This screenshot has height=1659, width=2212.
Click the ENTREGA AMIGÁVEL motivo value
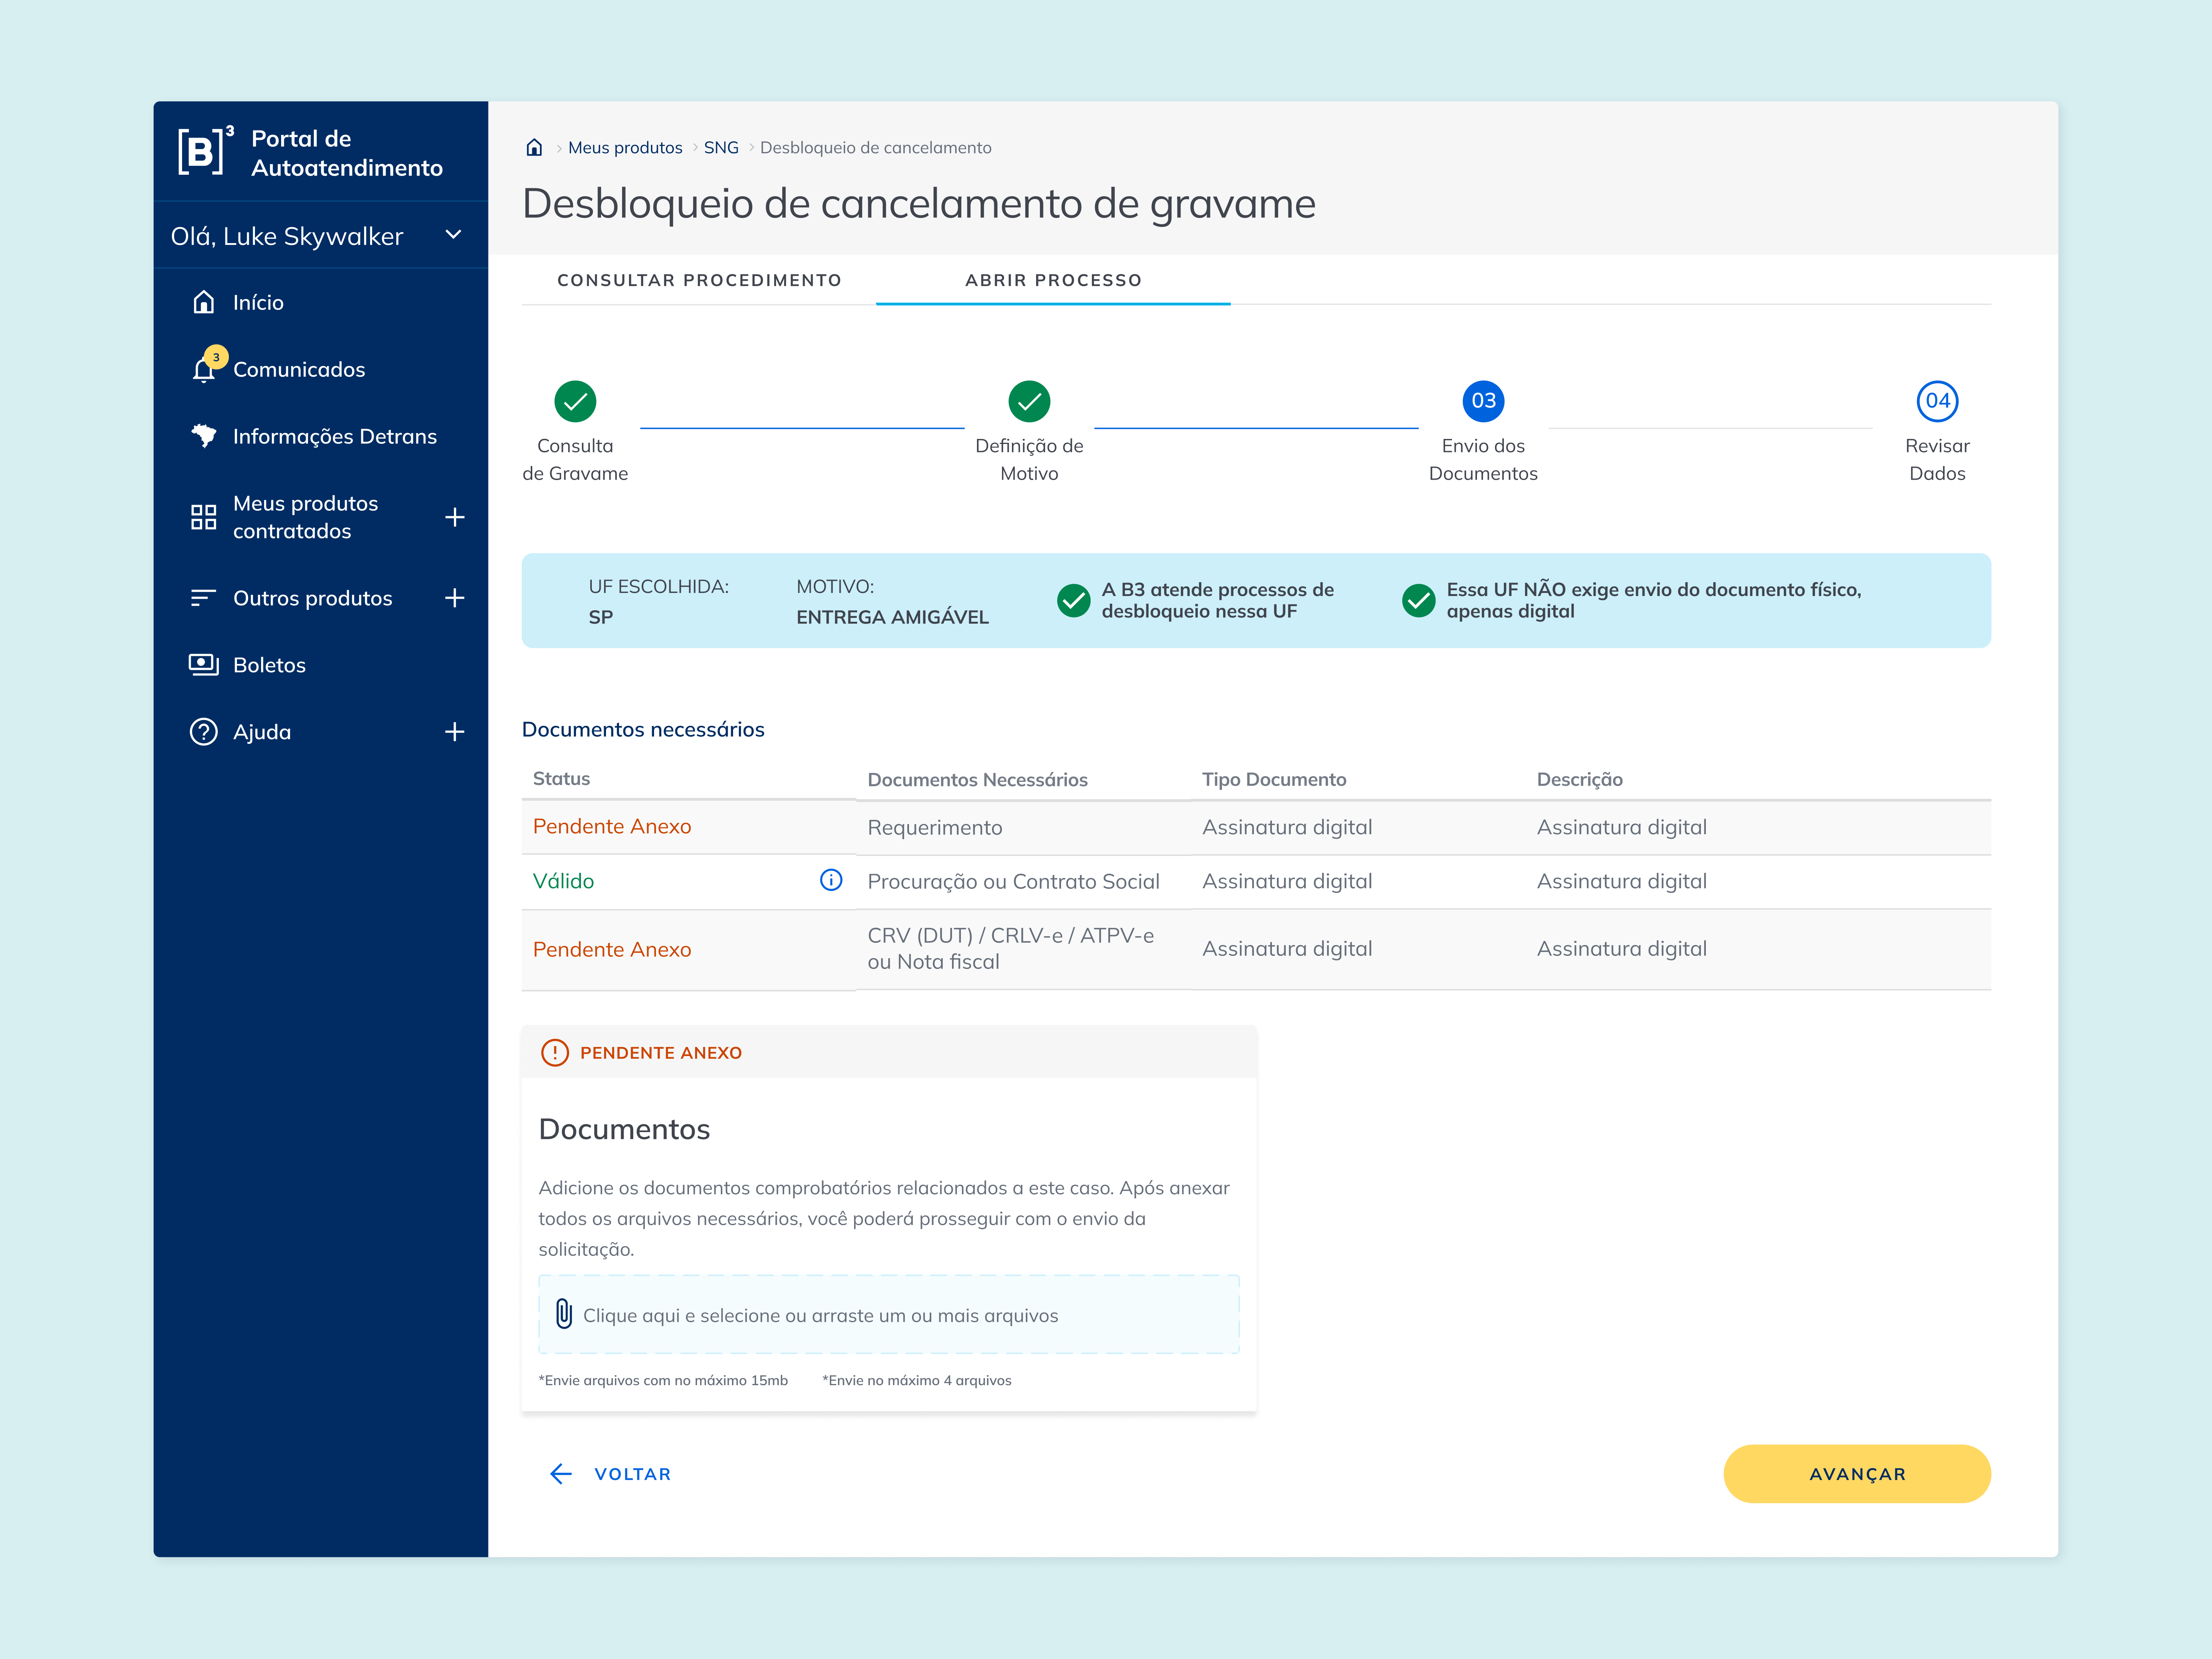pos(892,617)
